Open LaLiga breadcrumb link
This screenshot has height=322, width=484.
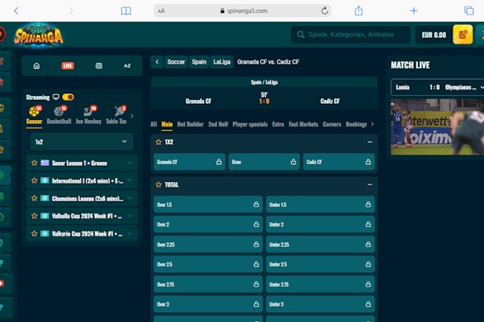click(222, 62)
